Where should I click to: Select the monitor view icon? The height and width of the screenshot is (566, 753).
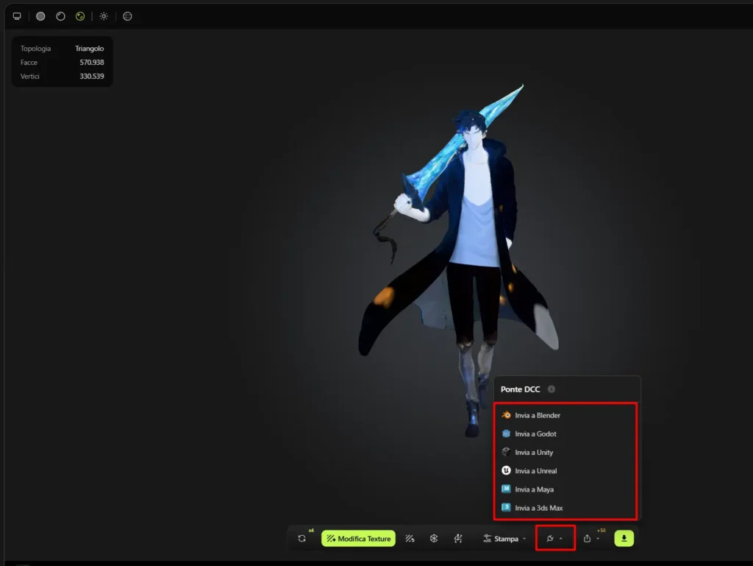(x=17, y=16)
